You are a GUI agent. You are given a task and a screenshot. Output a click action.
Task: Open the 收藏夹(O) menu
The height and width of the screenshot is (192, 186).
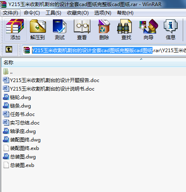click(78, 13)
